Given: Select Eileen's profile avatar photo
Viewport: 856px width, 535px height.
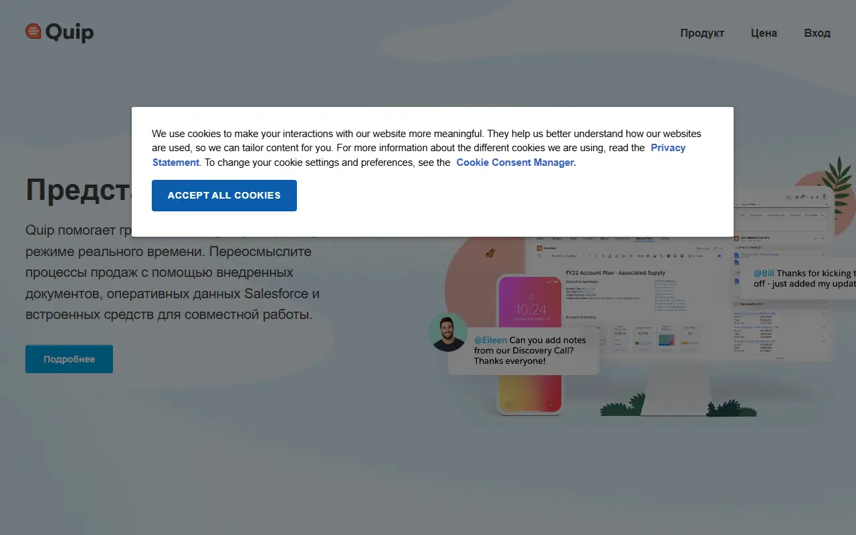Looking at the screenshot, I should click(448, 332).
